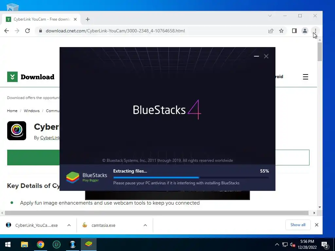The height and width of the screenshot is (251, 335).
Task: Open the Chrome profile avatar
Action: 305,31
